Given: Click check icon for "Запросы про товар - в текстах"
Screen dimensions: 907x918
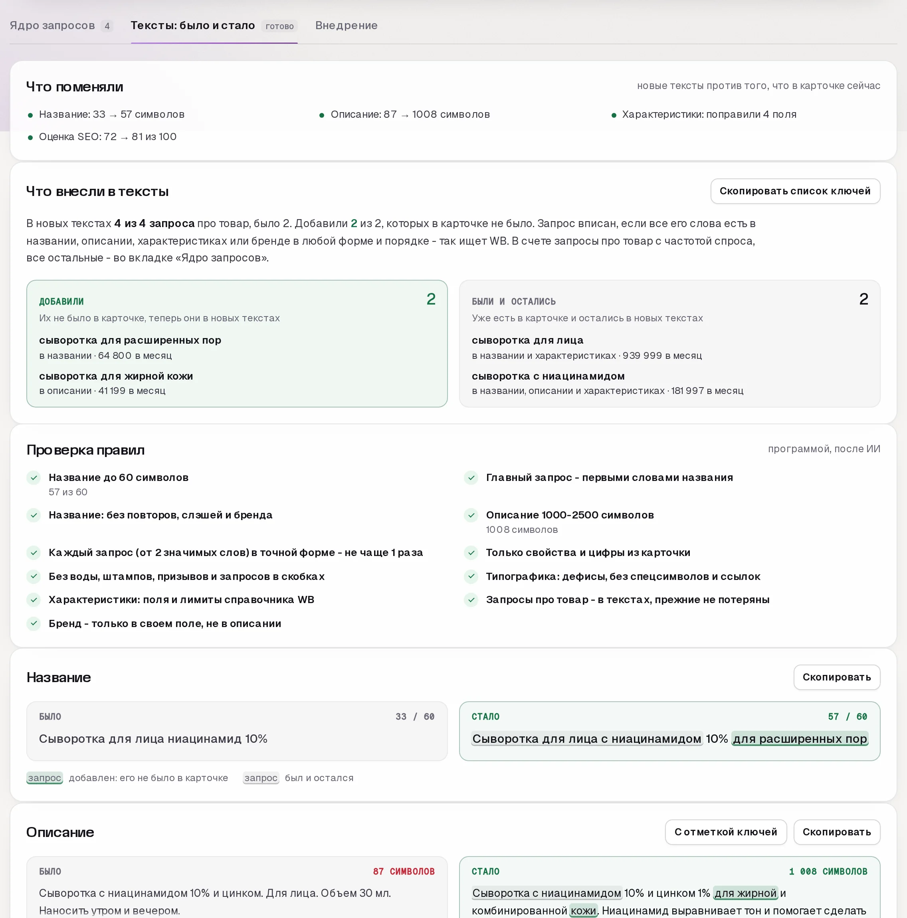Looking at the screenshot, I should point(471,599).
